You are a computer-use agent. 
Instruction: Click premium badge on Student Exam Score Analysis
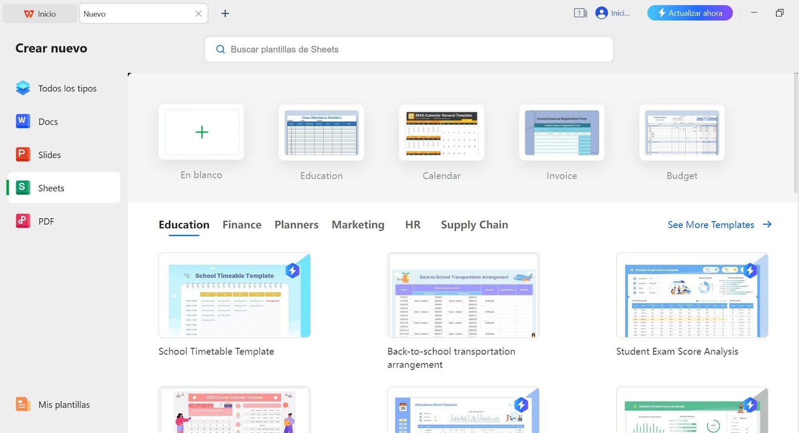tap(750, 271)
